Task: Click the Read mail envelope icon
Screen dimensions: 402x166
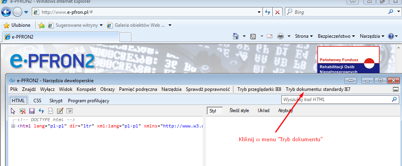Action: [x=270, y=37]
